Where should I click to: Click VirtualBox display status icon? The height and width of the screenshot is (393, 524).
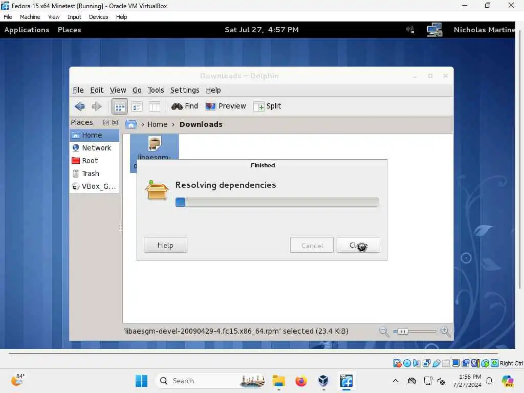[455, 363]
